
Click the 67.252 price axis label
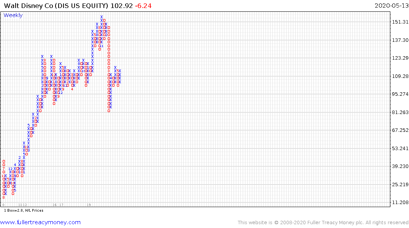400,130
